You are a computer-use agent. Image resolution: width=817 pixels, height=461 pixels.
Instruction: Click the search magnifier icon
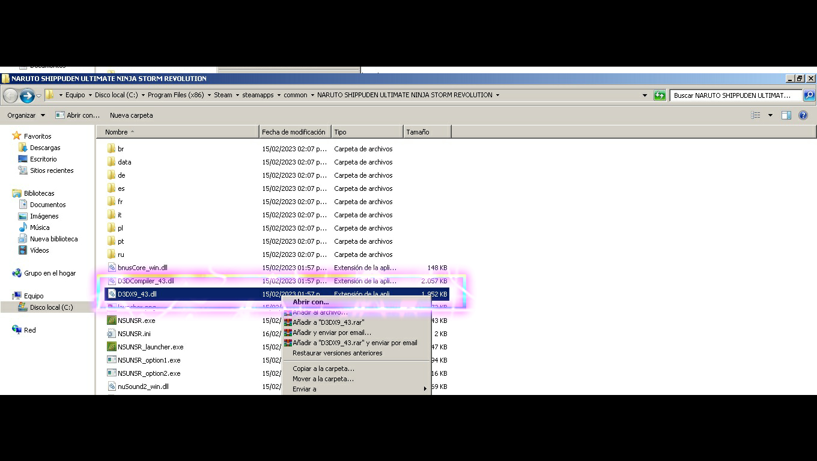pyautogui.click(x=809, y=95)
